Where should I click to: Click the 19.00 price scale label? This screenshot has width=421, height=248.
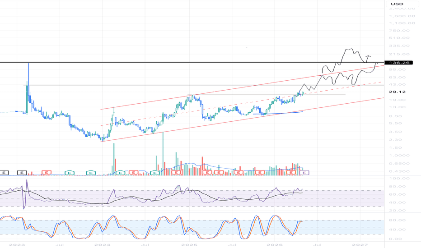[x=397, y=100]
